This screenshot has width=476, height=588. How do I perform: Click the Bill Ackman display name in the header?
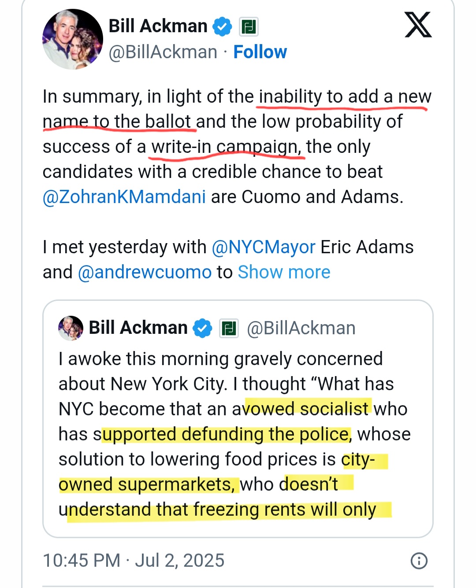click(x=158, y=26)
